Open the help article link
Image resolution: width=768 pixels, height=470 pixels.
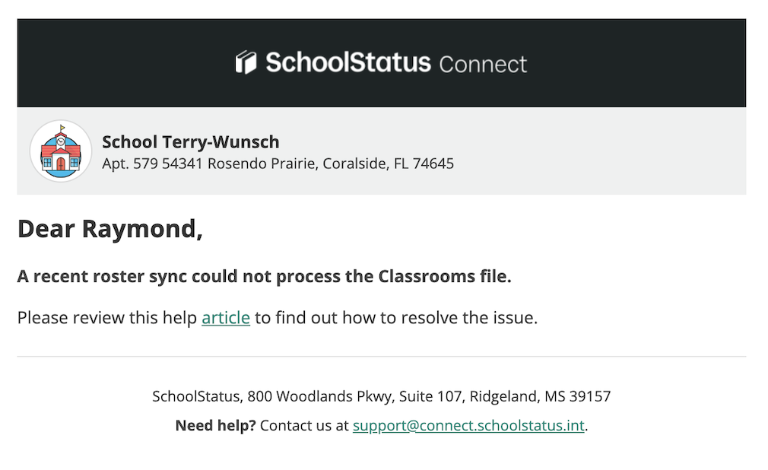226,318
